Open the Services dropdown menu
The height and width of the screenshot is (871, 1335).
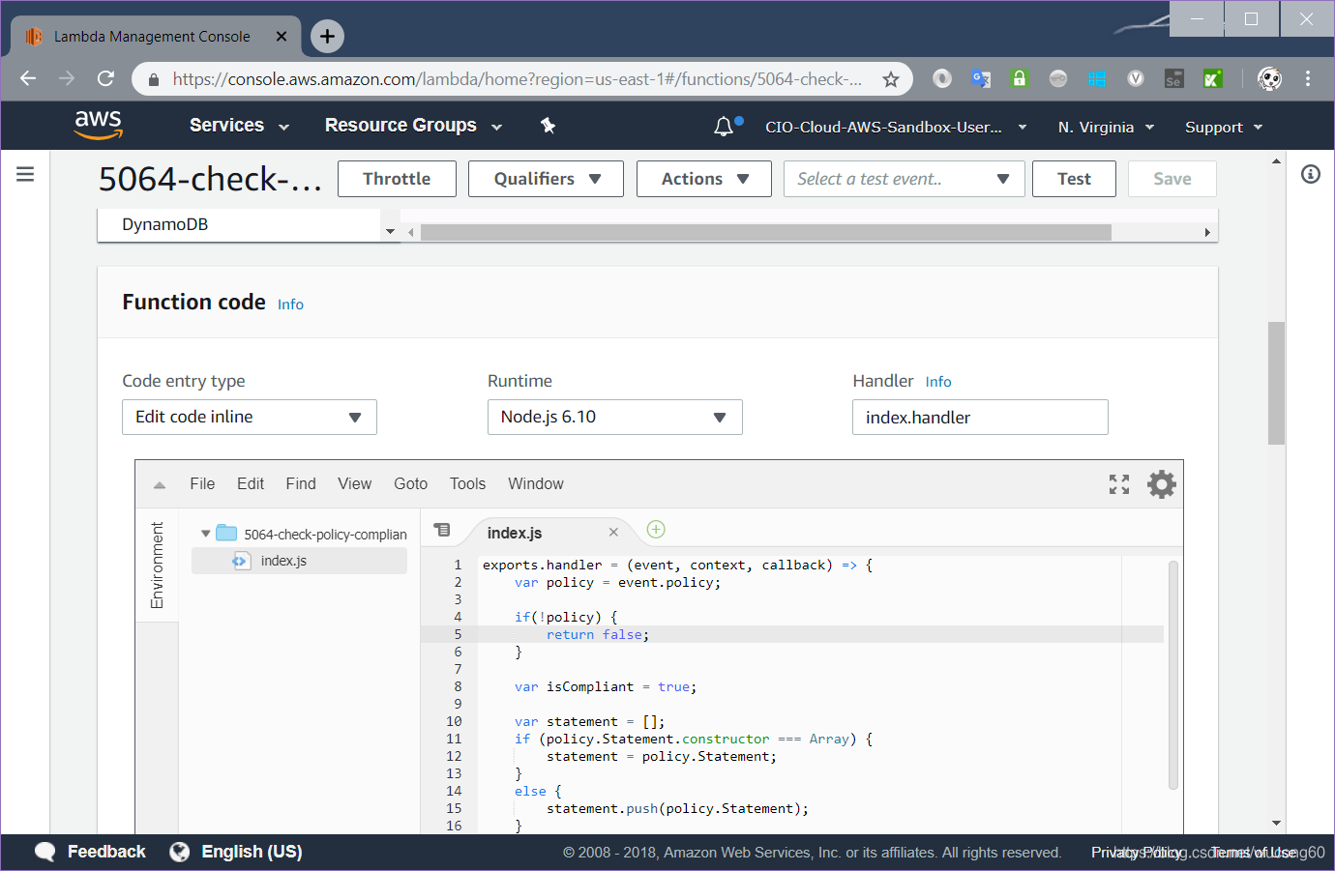pyautogui.click(x=239, y=126)
